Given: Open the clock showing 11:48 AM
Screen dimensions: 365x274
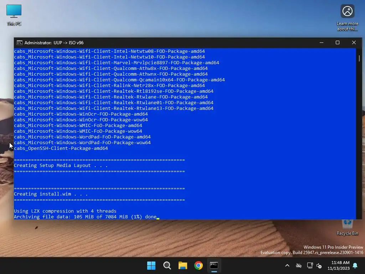Looking at the screenshot, I should coord(339,265).
